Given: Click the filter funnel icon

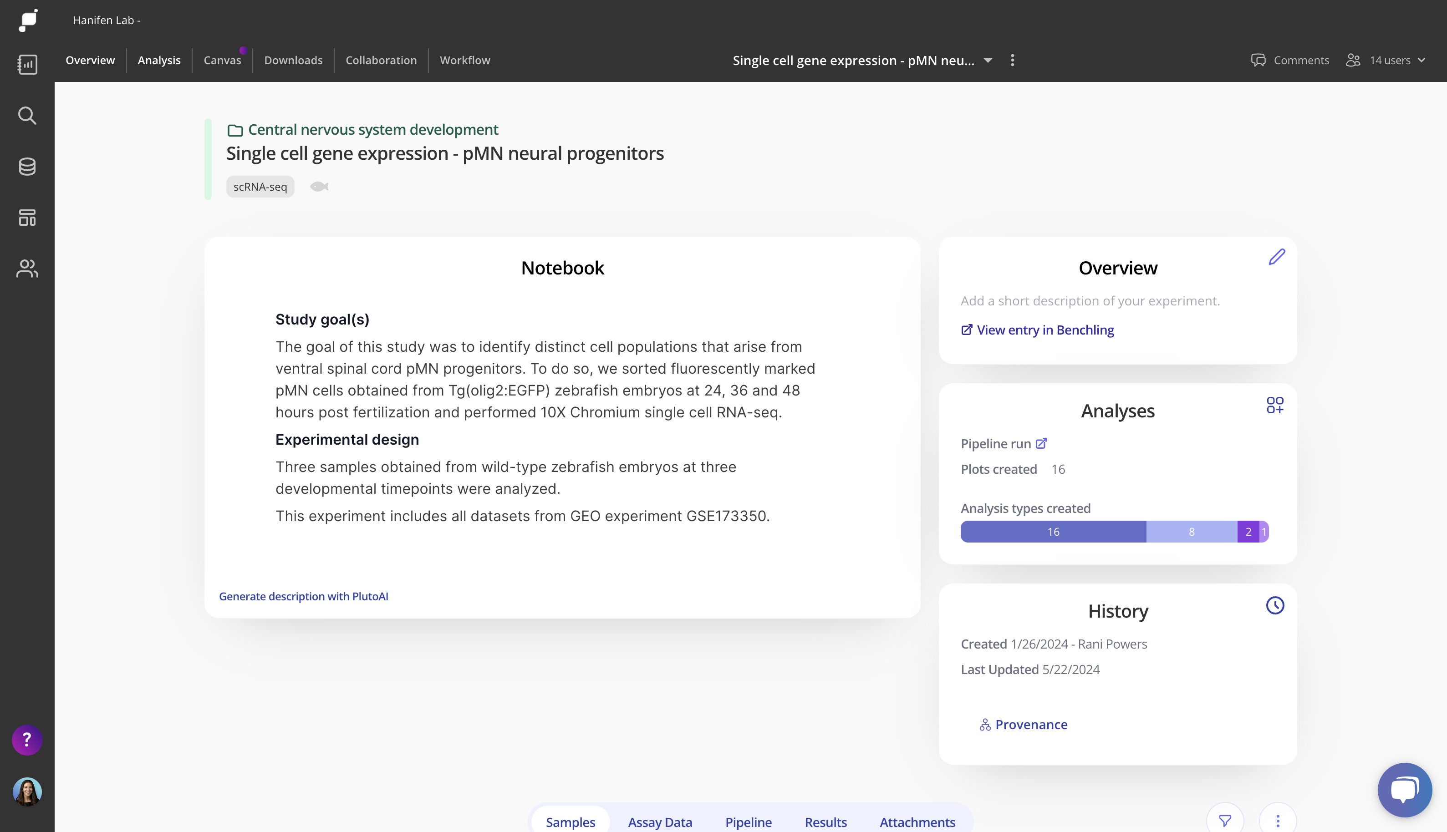Looking at the screenshot, I should (x=1225, y=821).
